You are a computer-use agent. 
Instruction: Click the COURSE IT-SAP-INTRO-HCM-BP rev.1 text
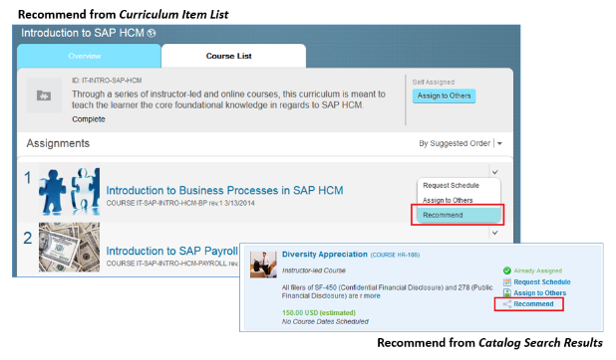pyautogui.click(x=180, y=203)
